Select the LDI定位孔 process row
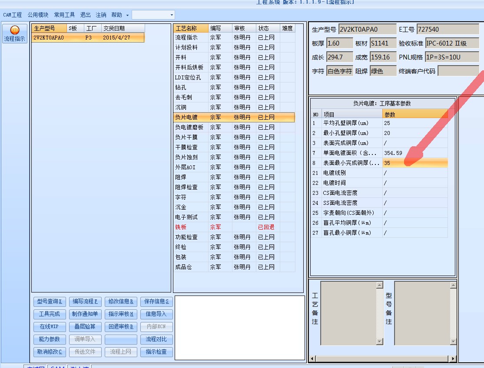Viewport: 484px width, 368px height. pyautogui.click(x=234, y=77)
